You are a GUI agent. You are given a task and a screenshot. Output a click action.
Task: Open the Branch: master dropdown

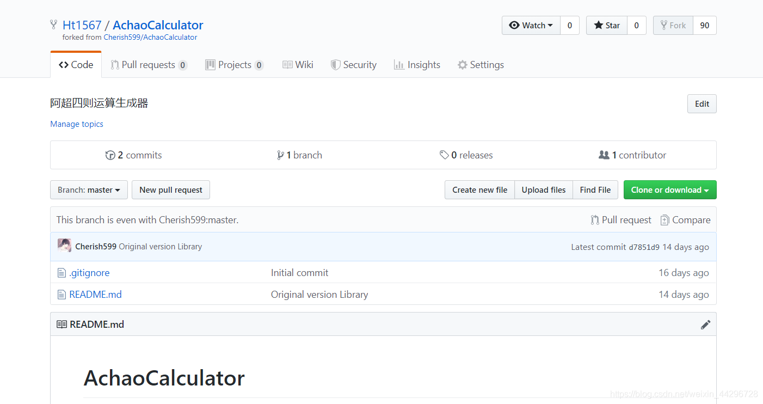tap(89, 190)
